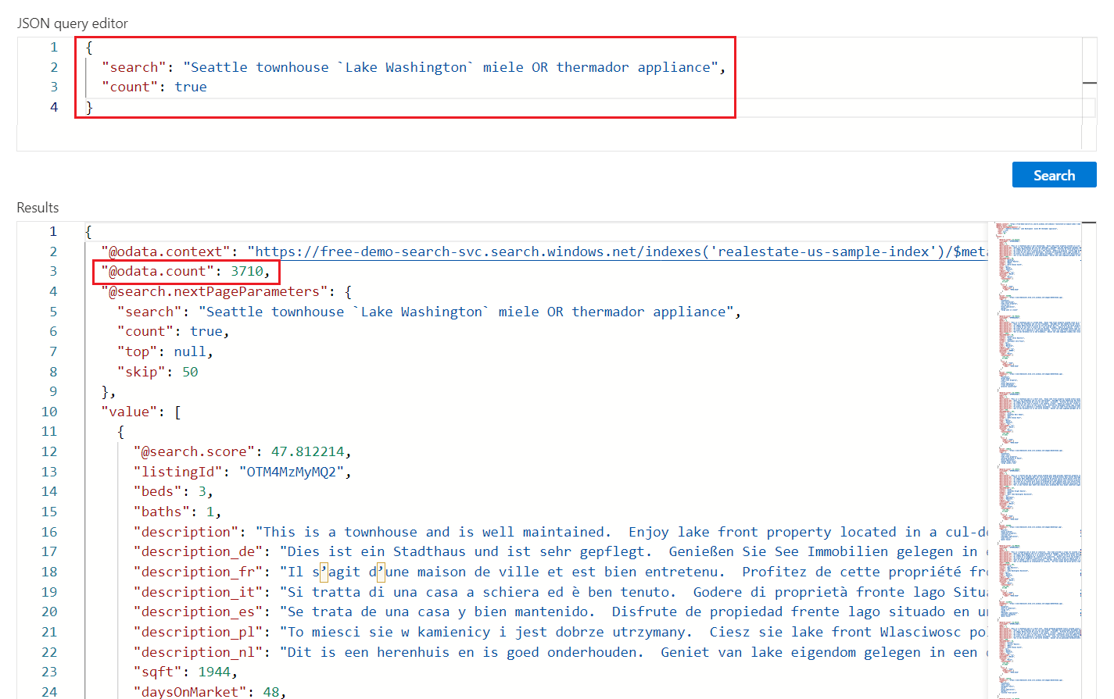Click the "top": null line in Results
The height and width of the screenshot is (699, 1114).
[165, 351]
